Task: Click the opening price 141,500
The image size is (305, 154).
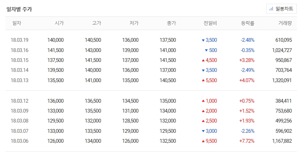Action: (x=56, y=50)
